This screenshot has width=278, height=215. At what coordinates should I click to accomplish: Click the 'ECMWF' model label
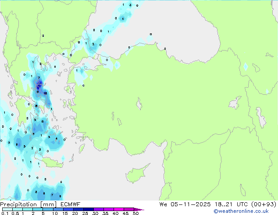tap(71, 204)
